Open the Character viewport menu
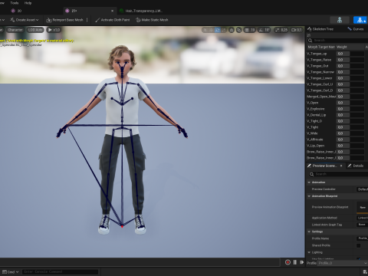Viewport: 368px width, 276px height. tap(15, 30)
